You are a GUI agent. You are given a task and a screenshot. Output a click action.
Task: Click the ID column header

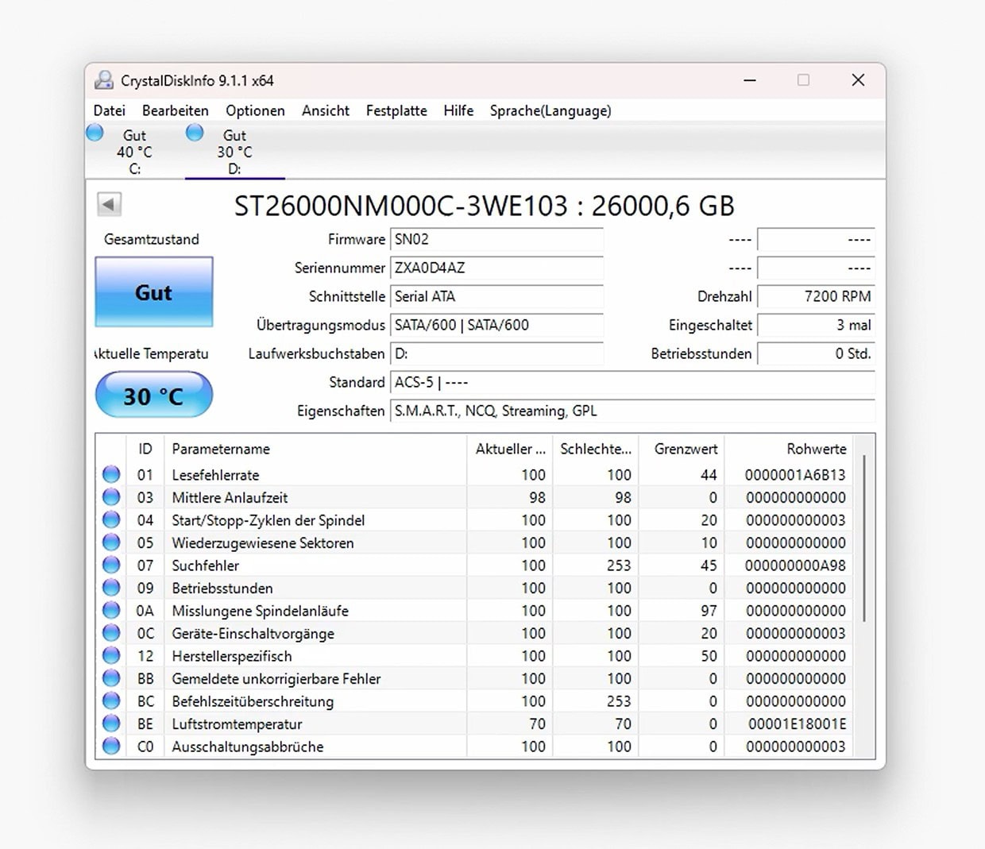pos(145,449)
